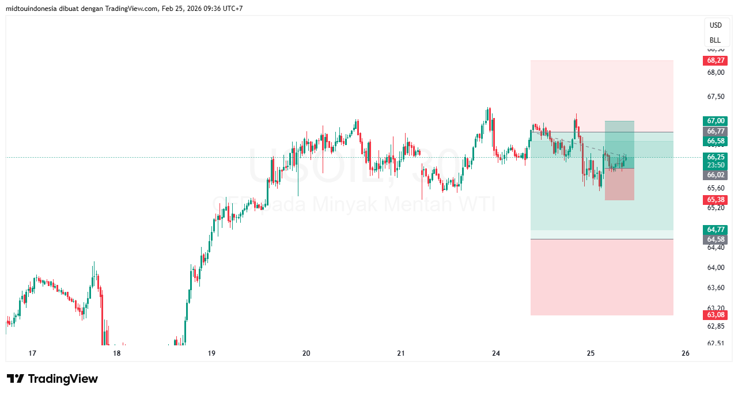This screenshot has width=738, height=396.
Task: Click the current price 66,25 label
Action: 716,157
